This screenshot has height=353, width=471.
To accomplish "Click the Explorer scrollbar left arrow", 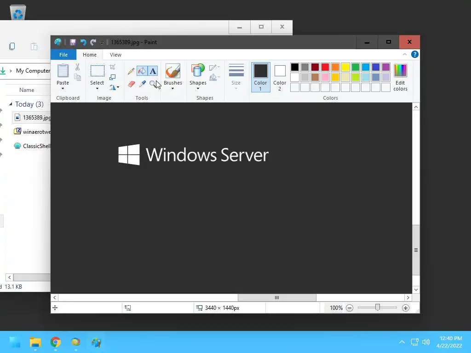I will pos(9,277).
